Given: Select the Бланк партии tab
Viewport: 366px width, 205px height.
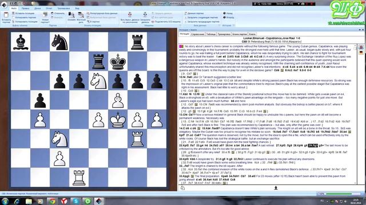Looking at the screenshot, I should click(x=240, y=34).
